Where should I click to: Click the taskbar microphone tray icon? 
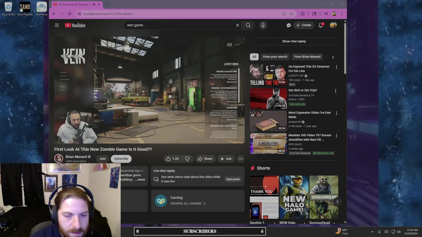pos(379,232)
